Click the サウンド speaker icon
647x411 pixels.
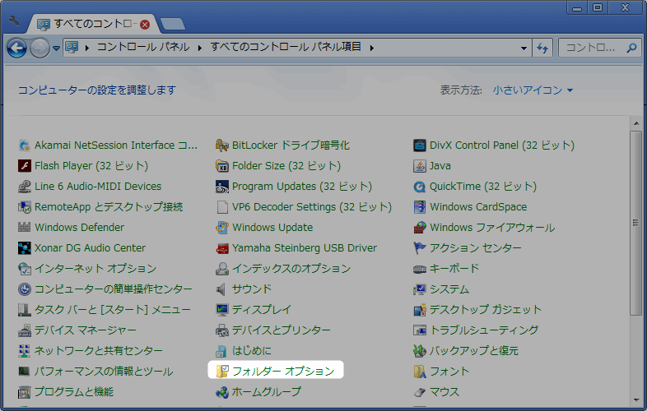pos(222,289)
